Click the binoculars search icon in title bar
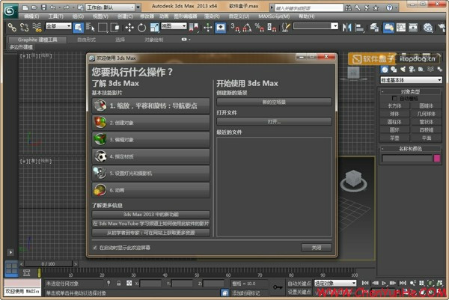Viewport: 449px width, 300px height. tap(348, 7)
